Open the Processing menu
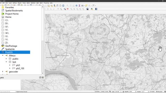 click(46, 3)
